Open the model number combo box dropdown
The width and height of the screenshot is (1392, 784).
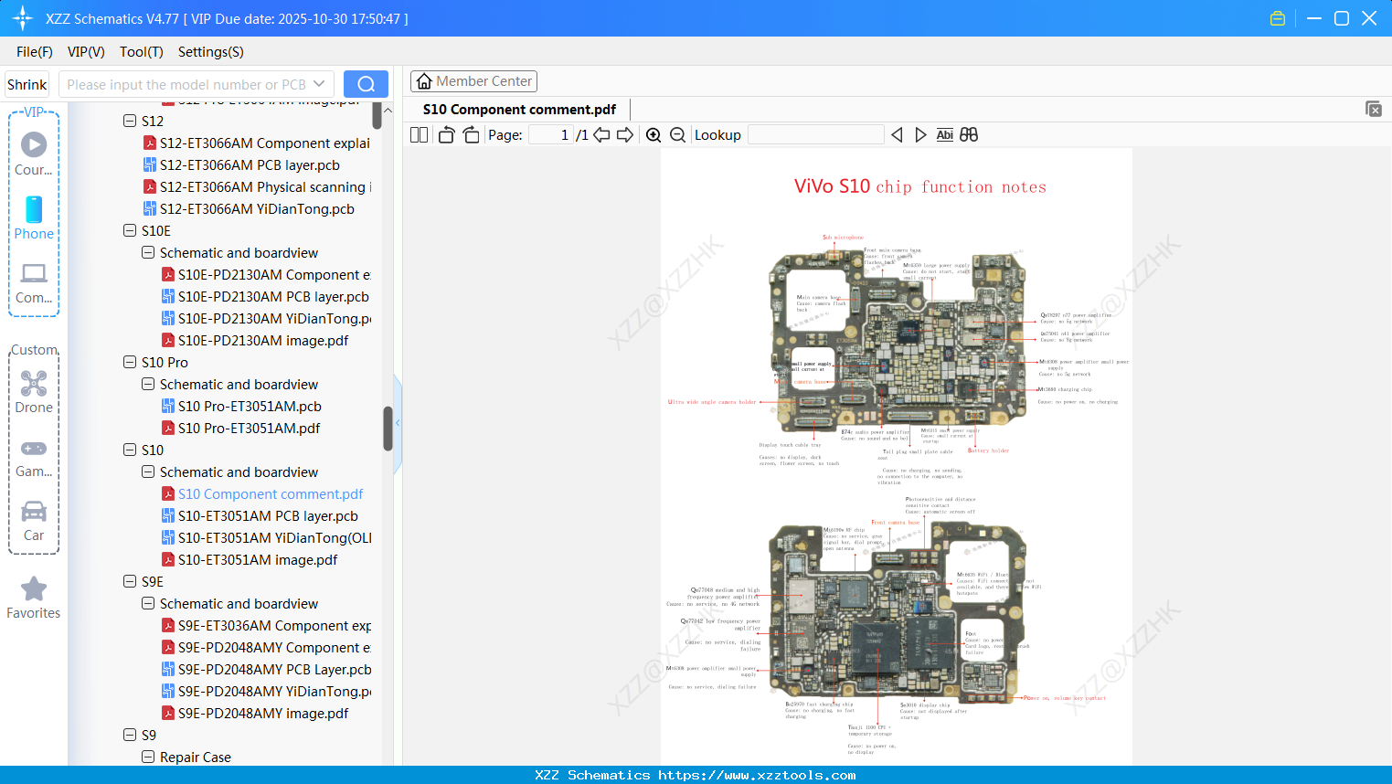click(318, 83)
